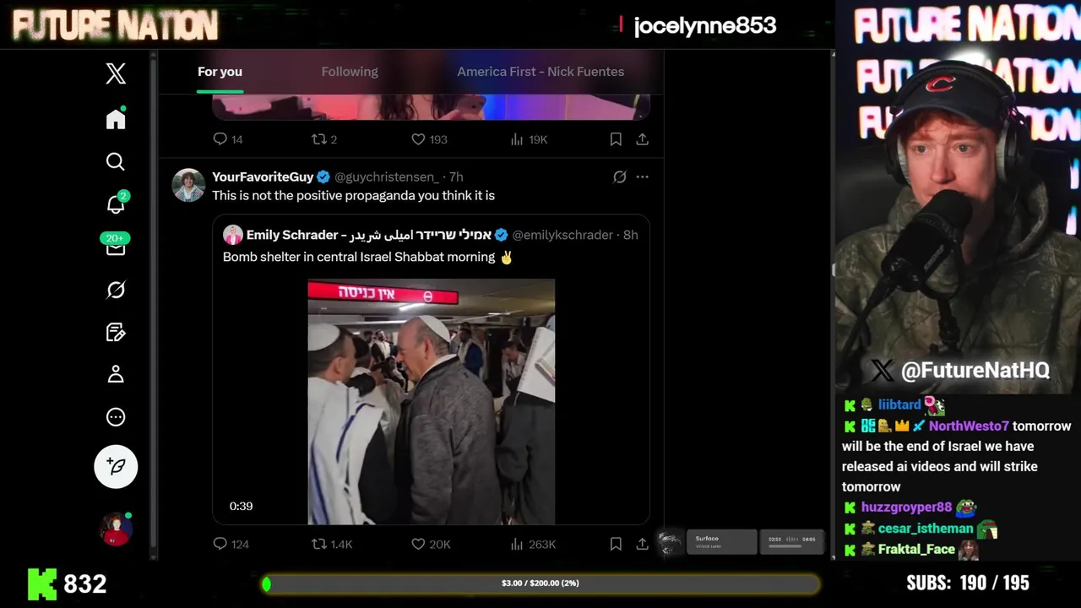Click the 8h timestamp on Emily Schrader post
This screenshot has height=608, width=1081.
pos(631,235)
